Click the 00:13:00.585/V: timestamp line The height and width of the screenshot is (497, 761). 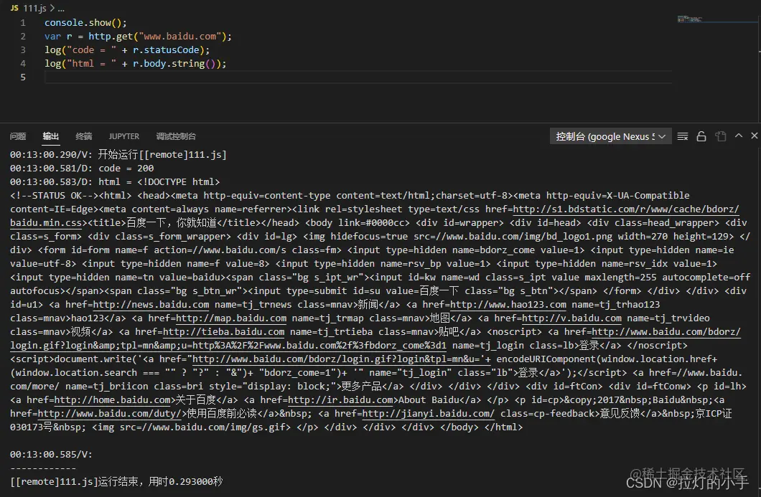pos(51,455)
